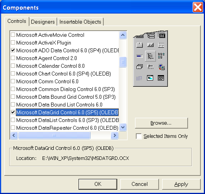This screenshot has width=205, height=194.
Task: Open the Insertable Objects tab
Action: 80,22
